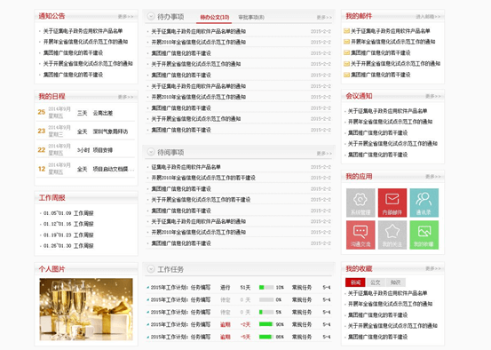491x350 pixels.
Task: Click envelope icon beside mail 关于征集电子政务应用软件产品名单
Action: click(x=346, y=31)
